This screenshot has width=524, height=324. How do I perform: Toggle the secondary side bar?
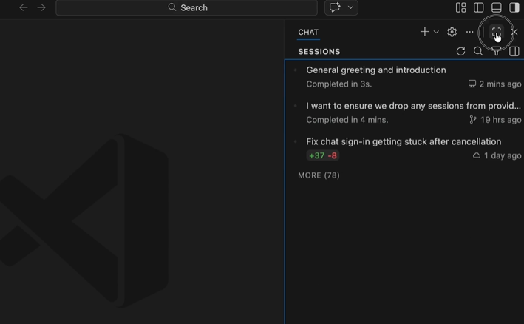click(x=514, y=7)
